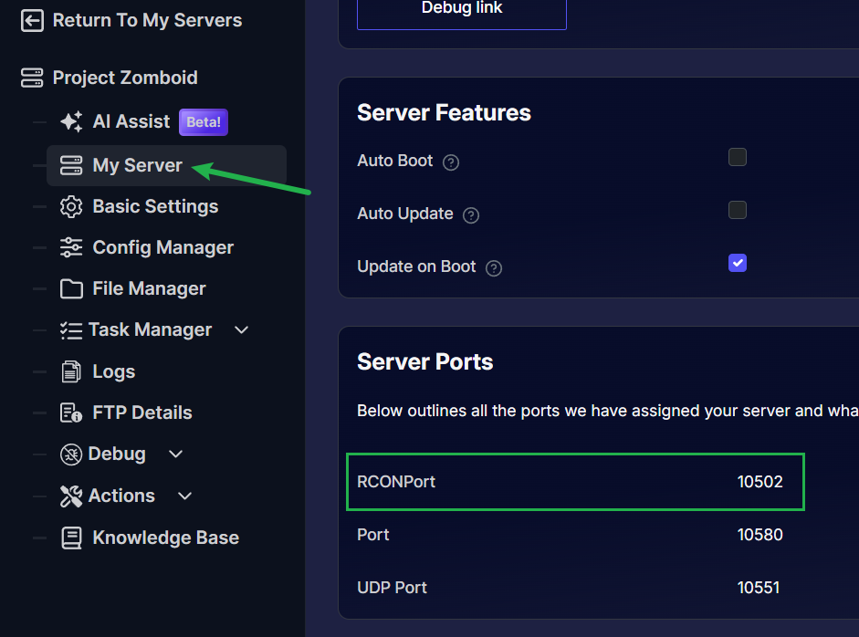Click the Task Manager label
The height and width of the screenshot is (637, 859).
(150, 329)
